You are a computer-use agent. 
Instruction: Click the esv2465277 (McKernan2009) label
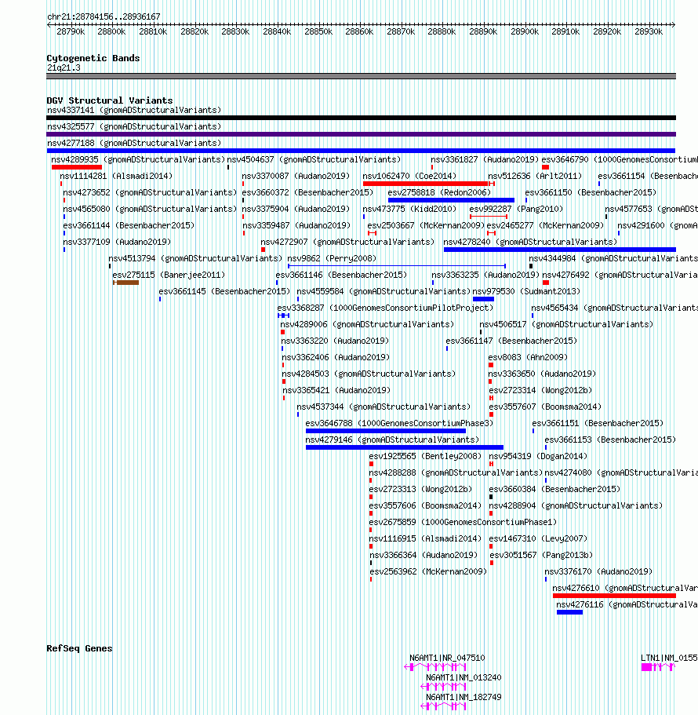coord(545,225)
